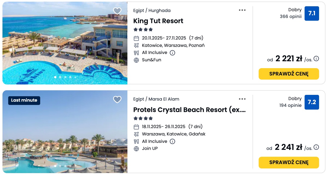
Task: Select the second carousel dot on King Tut photo
Action: (x=60, y=77)
